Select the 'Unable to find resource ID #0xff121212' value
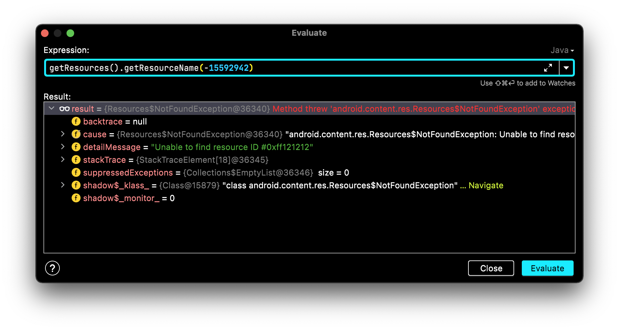619x330 pixels. pyautogui.click(x=232, y=147)
